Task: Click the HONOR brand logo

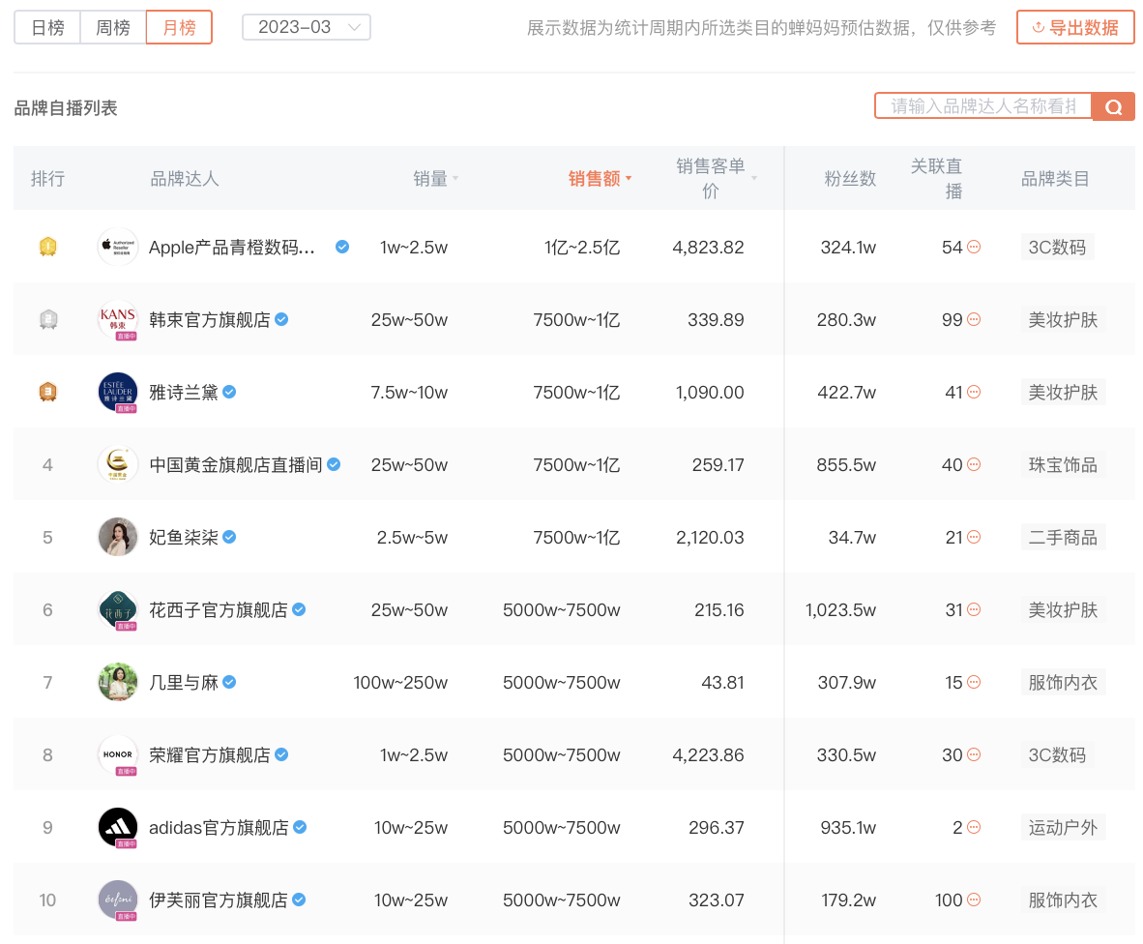Action: point(117,754)
